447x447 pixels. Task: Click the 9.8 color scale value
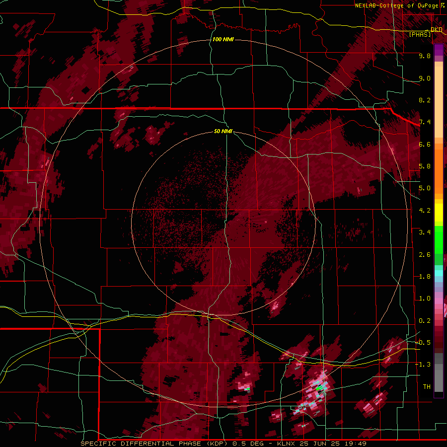(x=425, y=56)
